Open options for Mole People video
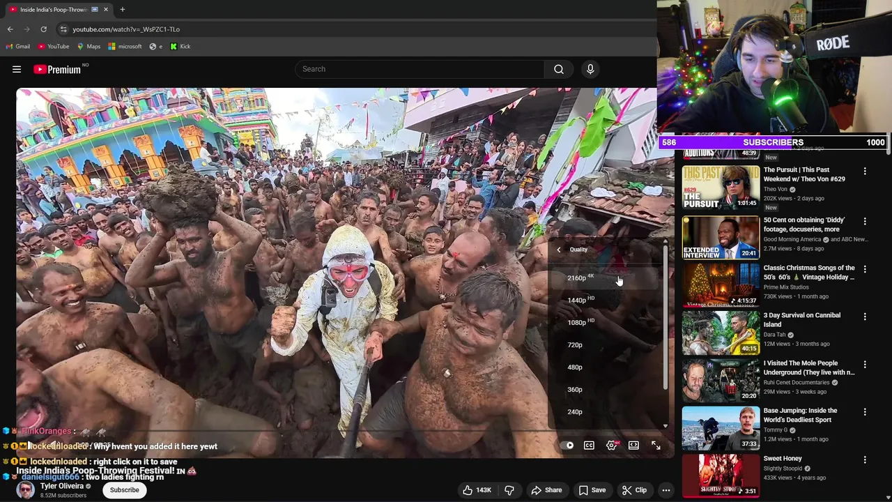The width and height of the screenshot is (892, 502). point(865,365)
